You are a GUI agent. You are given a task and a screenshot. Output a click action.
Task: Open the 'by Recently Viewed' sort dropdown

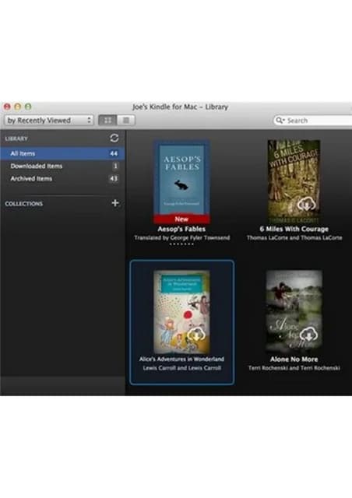[x=49, y=121]
